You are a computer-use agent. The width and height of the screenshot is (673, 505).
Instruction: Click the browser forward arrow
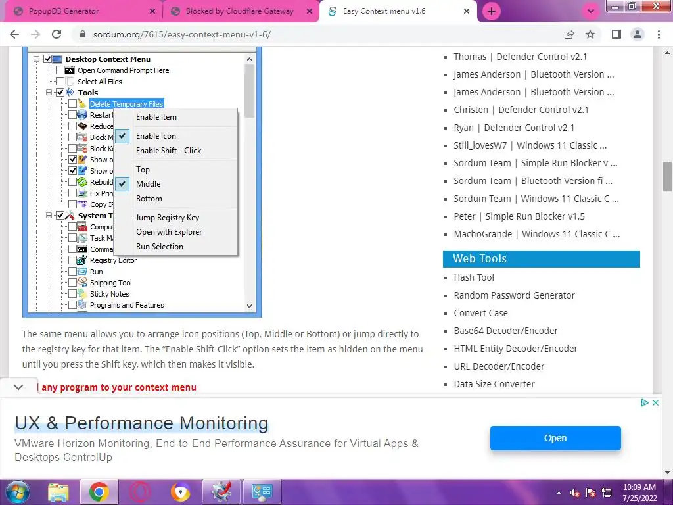pyautogui.click(x=35, y=34)
